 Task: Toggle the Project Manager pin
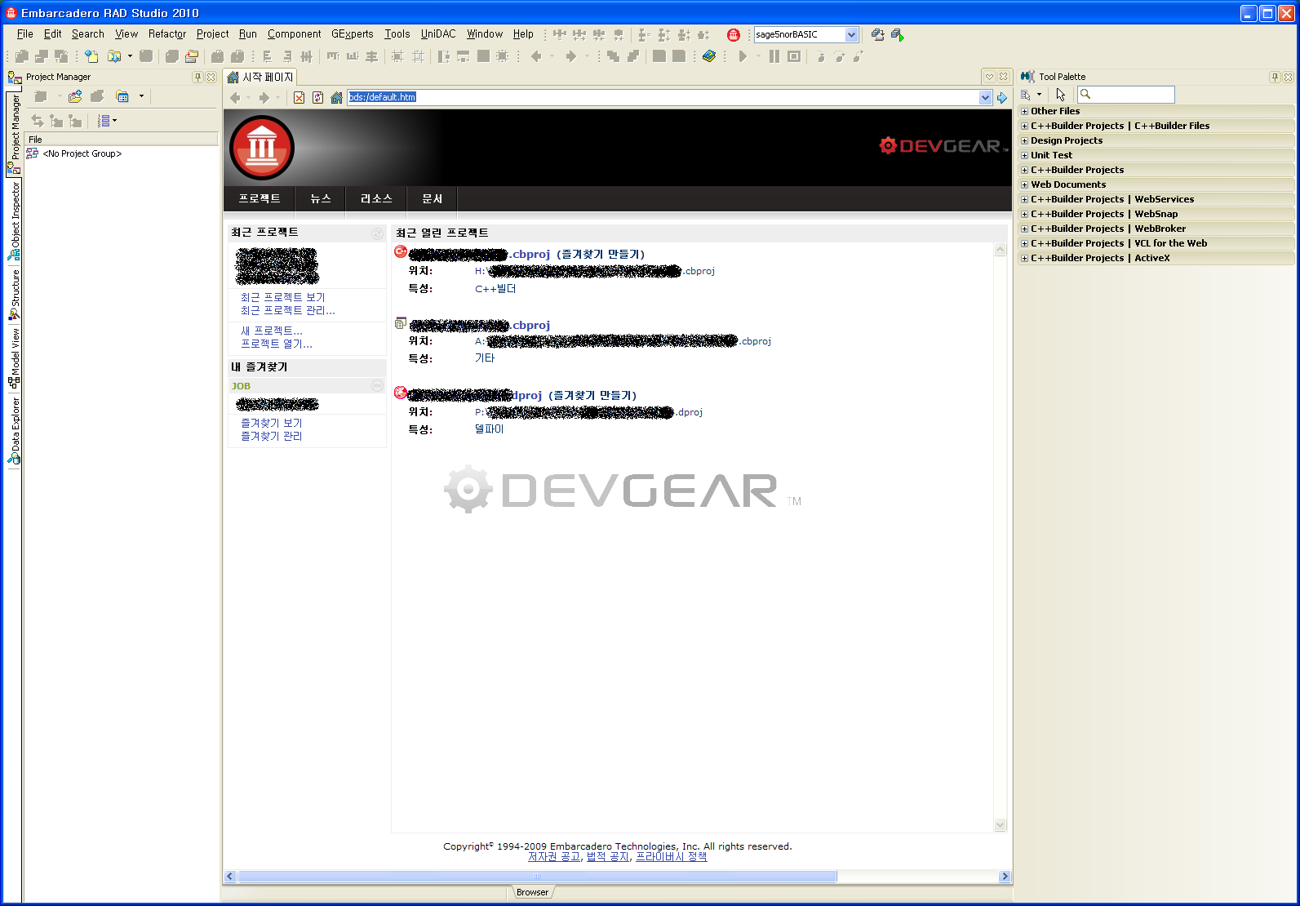pyautogui.click(x=197, y=77)
